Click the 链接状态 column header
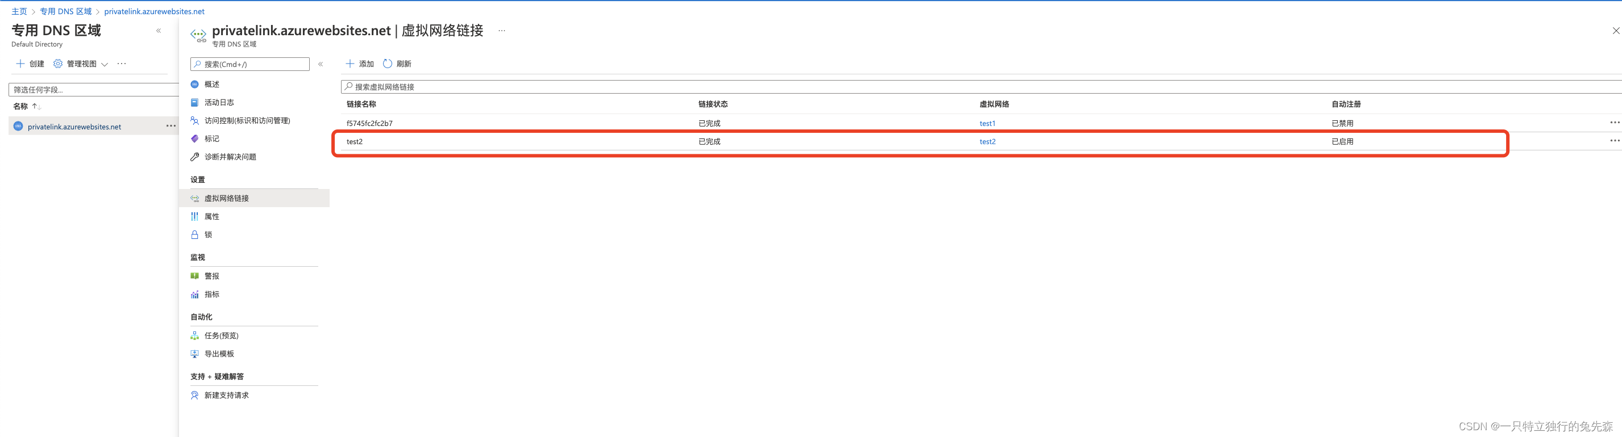The width and height of the screenshot is (1622, 437). click(713, 104)
